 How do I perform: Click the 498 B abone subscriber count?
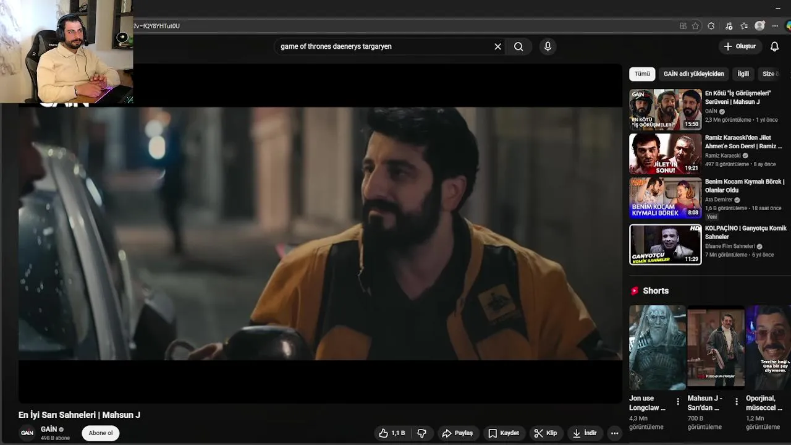[55, 438]
